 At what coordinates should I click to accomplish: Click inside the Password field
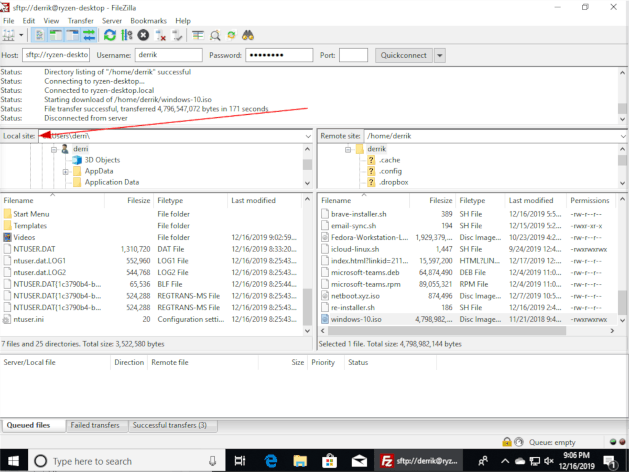pyautogui.click(x=279, y=54)
